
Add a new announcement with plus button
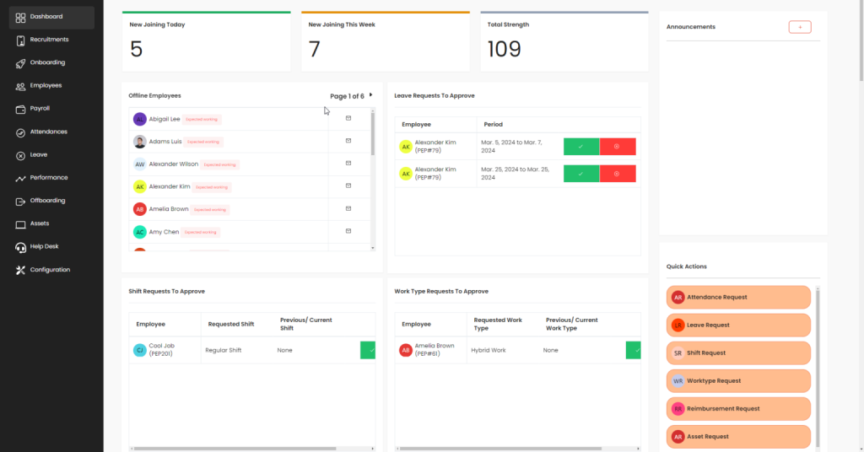[799, 27]
